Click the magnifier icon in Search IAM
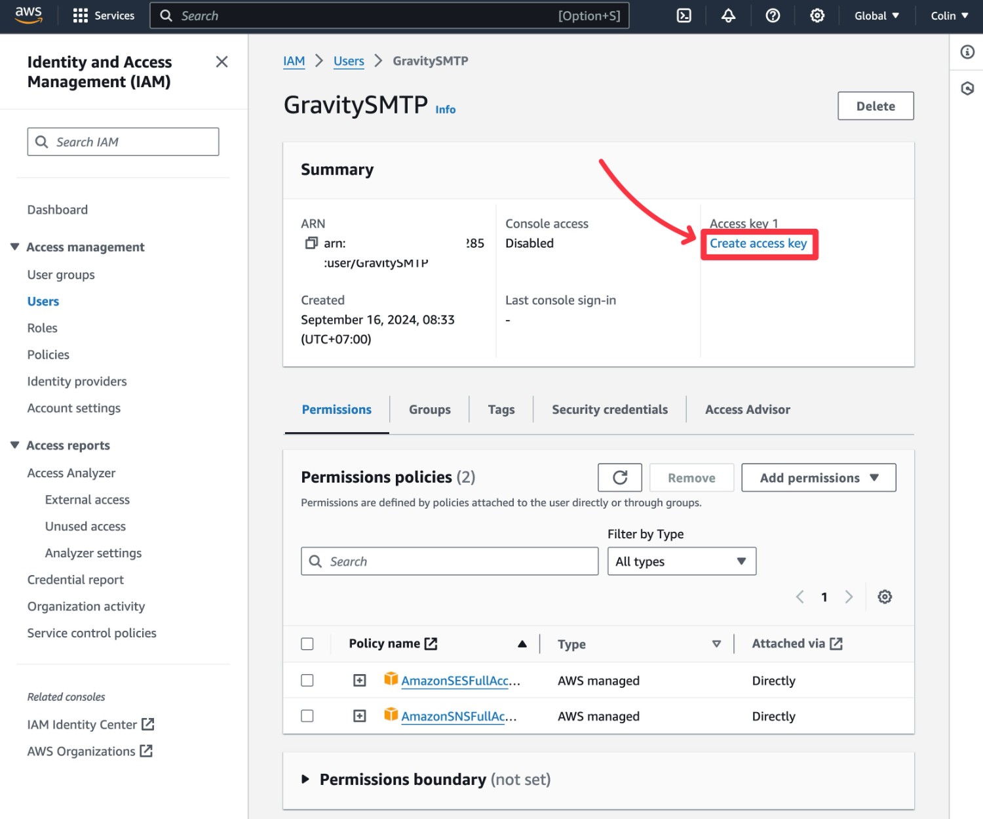This screenshot has width=983, height=819. [x=42, y=142]
